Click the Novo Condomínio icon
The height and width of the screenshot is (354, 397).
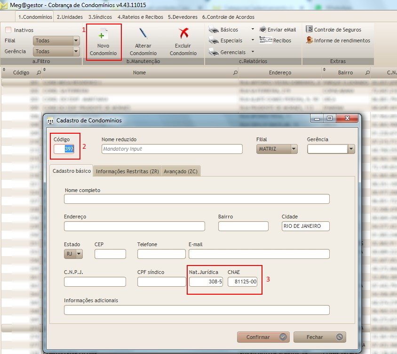(103, 35)
